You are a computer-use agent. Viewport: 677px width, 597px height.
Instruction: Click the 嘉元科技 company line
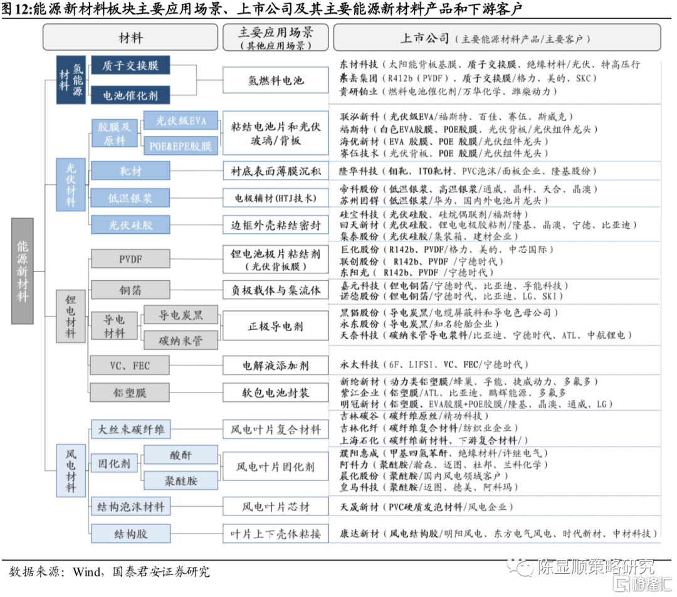point(454,285)
